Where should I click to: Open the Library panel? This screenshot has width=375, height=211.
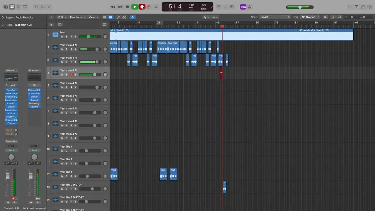(6, 7)
